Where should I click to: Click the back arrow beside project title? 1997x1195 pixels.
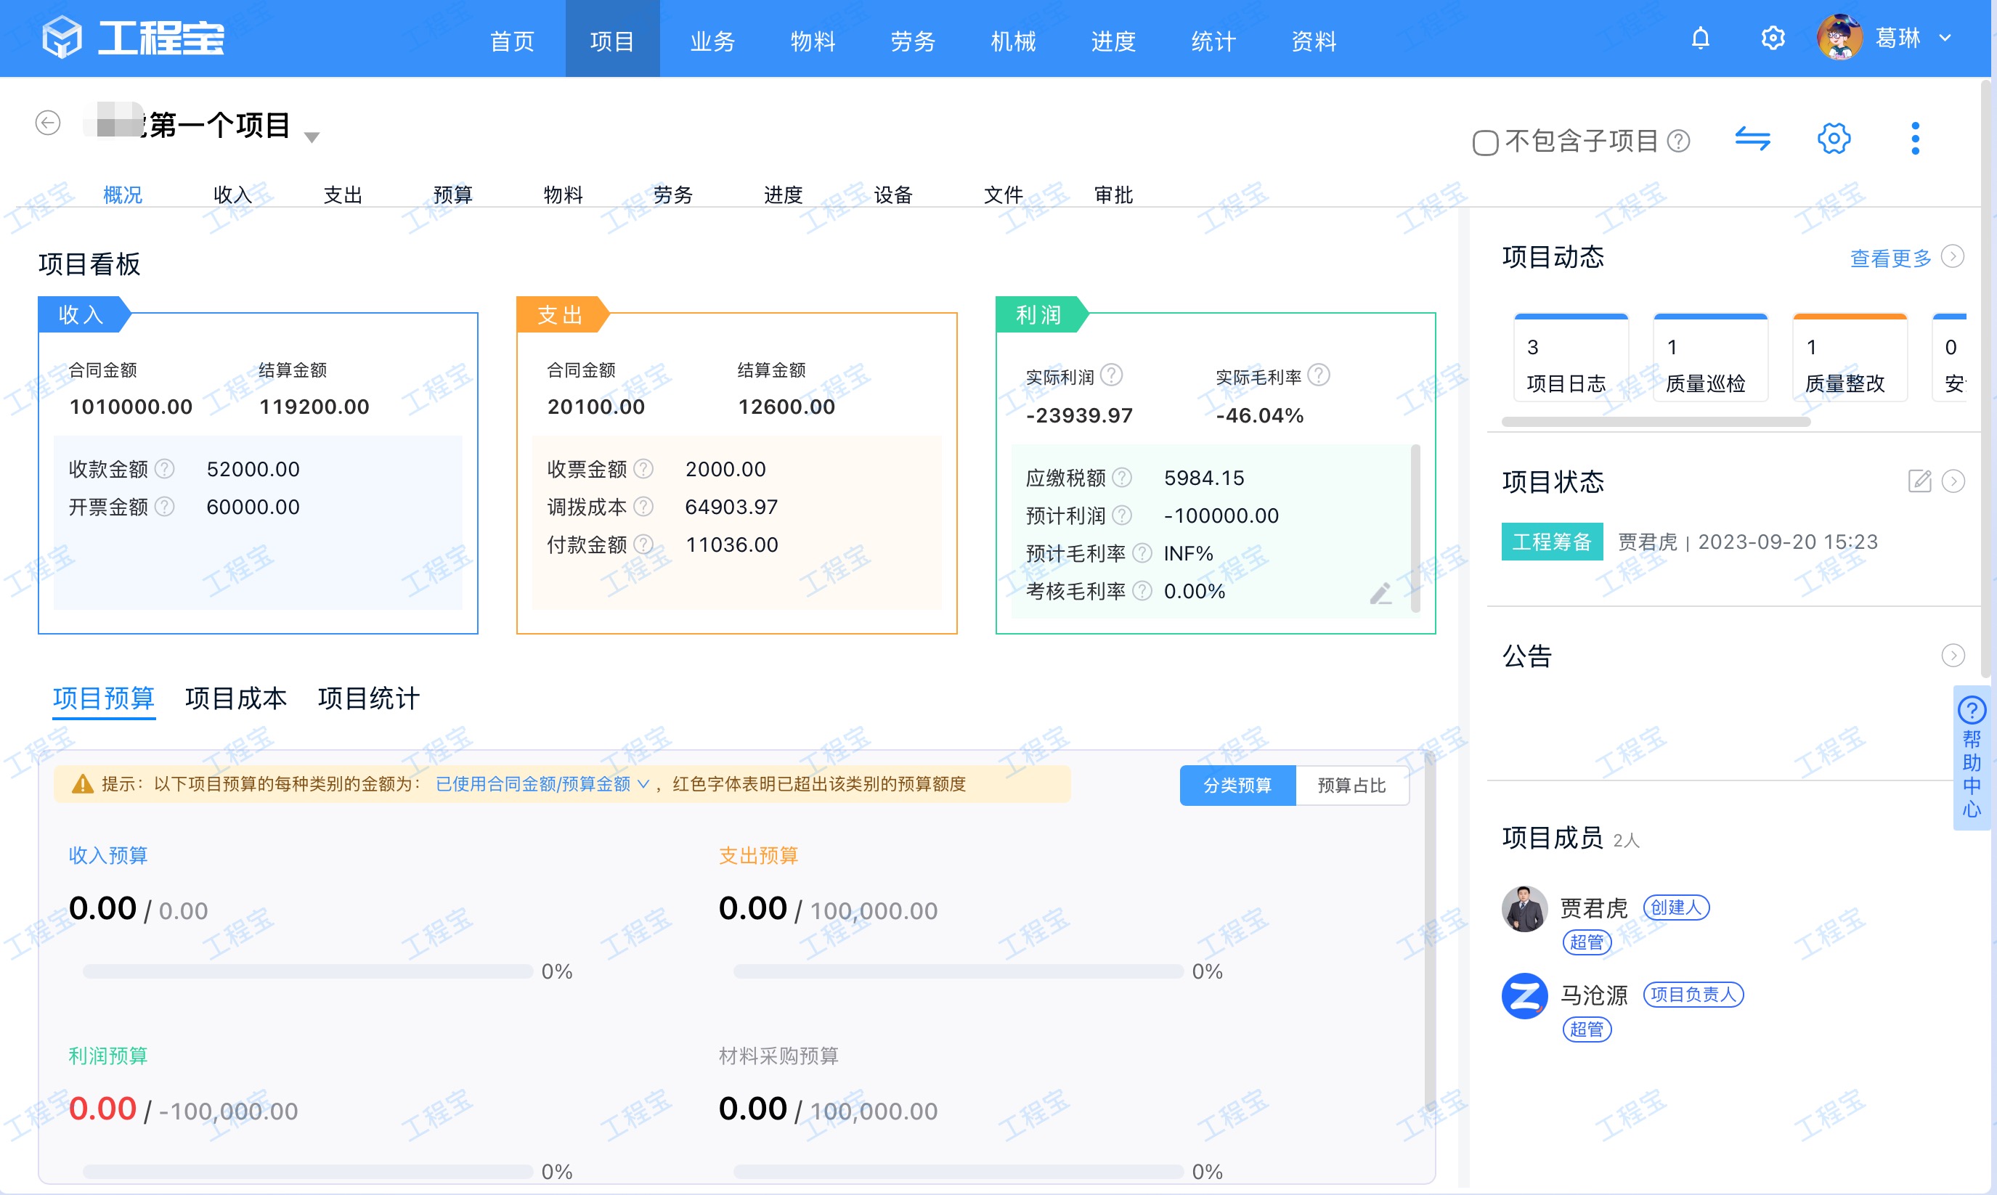pos(46,123)
